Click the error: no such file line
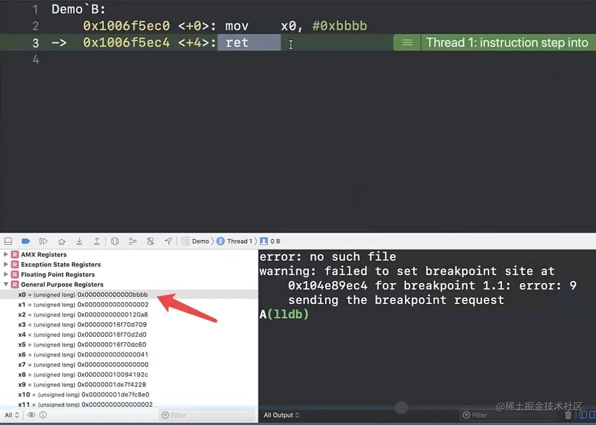Viewport: 596px width, 425px height. pyautogui.click(x=328, y=257)
